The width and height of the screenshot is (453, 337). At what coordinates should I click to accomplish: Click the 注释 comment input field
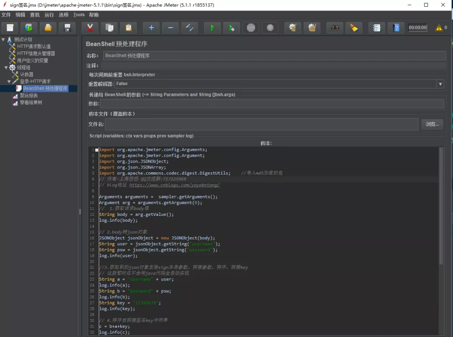[x=273, y=65]
